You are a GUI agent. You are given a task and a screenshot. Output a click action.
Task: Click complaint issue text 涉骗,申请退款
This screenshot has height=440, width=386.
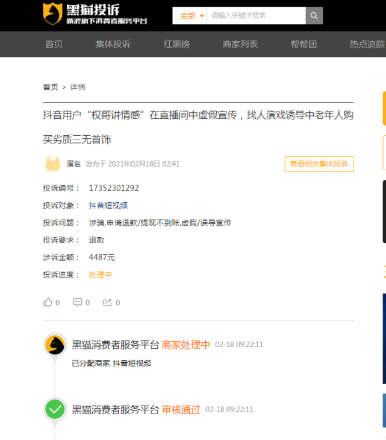[160, 223]
